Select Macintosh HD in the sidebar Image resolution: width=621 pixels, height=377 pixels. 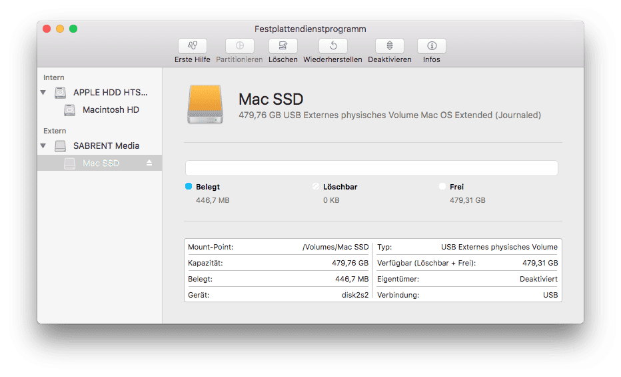click(x=111, y=110)
